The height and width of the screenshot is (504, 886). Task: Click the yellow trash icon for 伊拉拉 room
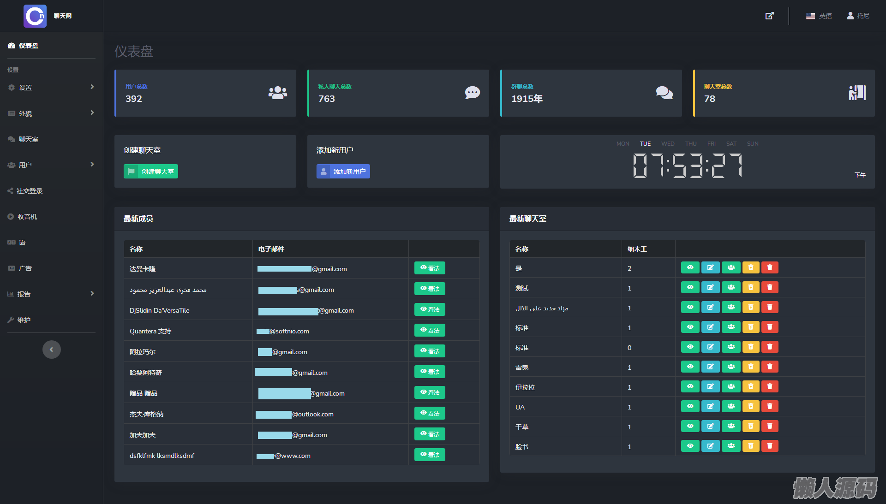[751, 386]
